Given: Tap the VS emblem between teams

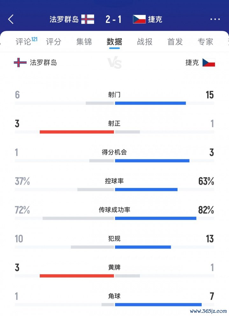Looking at the screenshot, I should (x=114, y=63).
